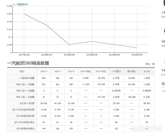Click the 在SUV级别中的排名 row label
Image resolution: width=165 pixels, height=134 pixels.
(25, 128)
